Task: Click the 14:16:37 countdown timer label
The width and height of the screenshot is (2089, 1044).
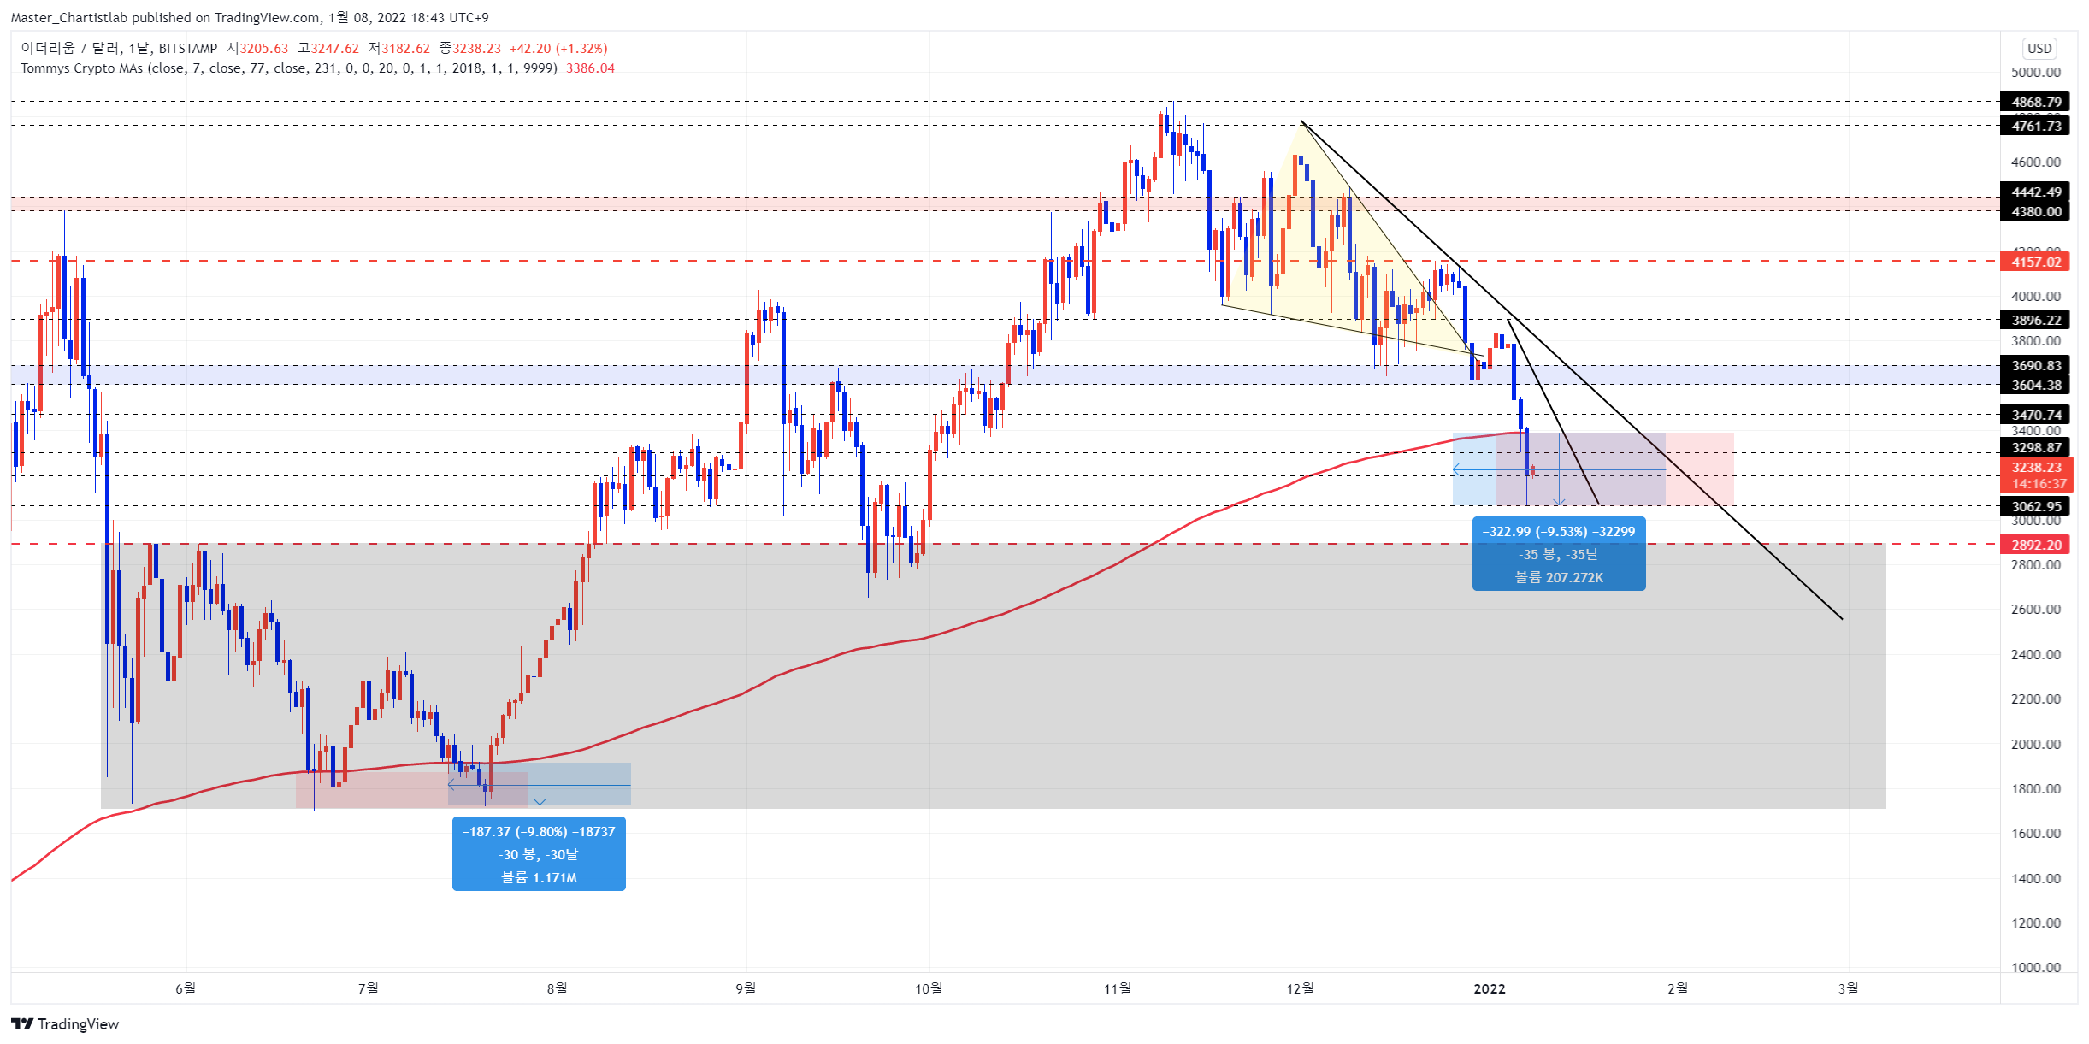Action: 2039,484
